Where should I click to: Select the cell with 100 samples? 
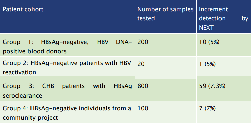coord(166,112)
